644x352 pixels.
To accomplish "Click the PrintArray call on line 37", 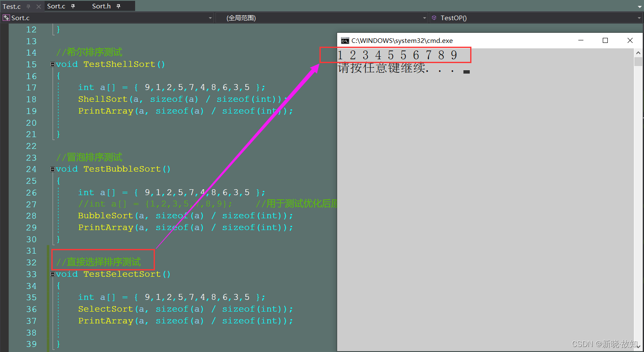I will 105,321.
